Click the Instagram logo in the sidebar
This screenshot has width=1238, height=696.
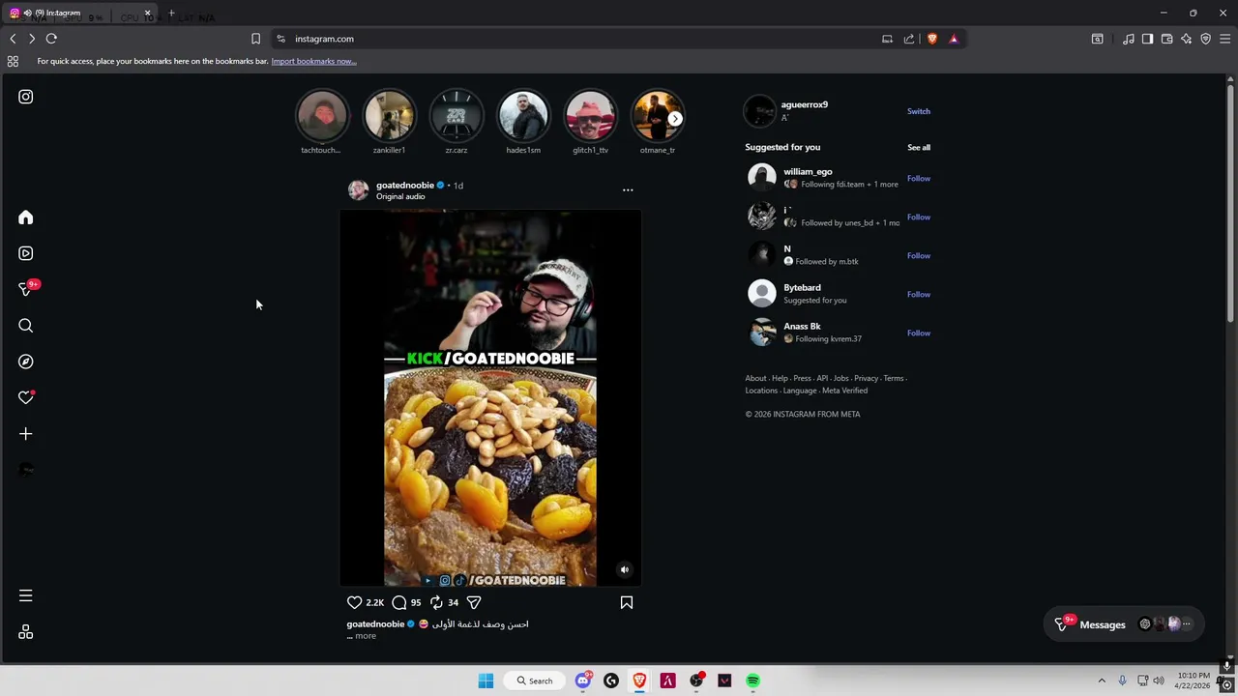pos(26,97)
